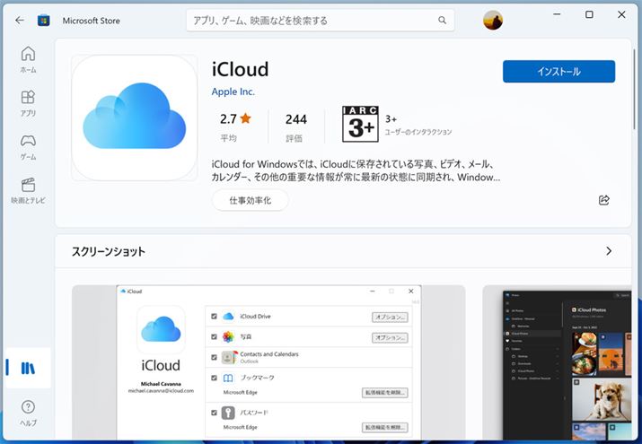Click the 2.7 average rating text
Image resolution: width=642 pixels, height=444 pixels.
click(228, 119)
